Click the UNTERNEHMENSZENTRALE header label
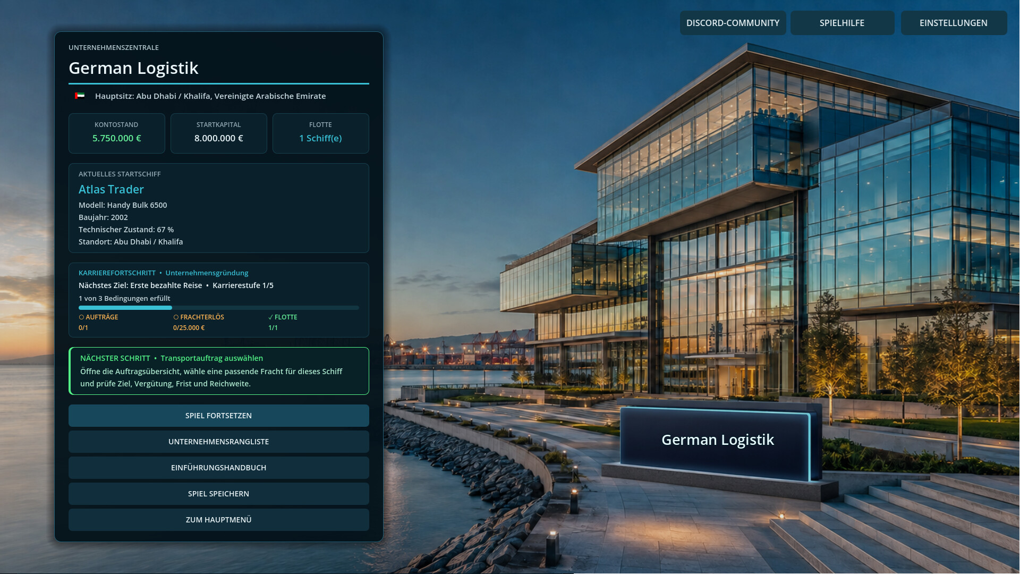 click(114, 48)
